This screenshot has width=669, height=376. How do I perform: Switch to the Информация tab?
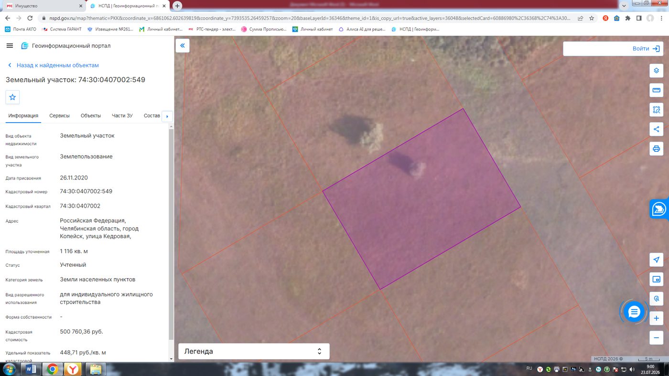tap(23, 115)
